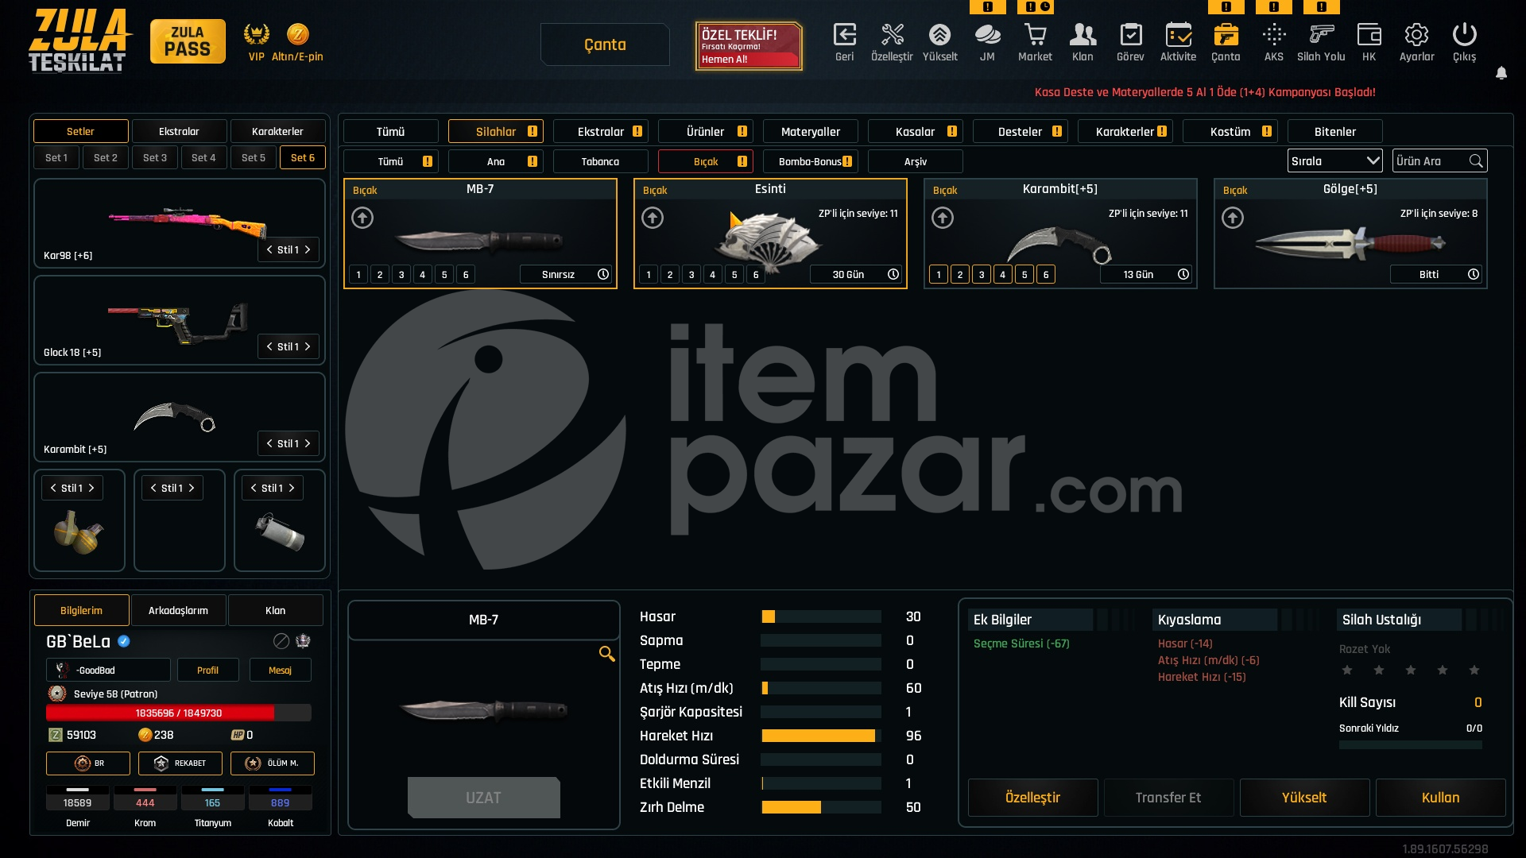Click the Zırh Delme stat bar
The image size is (1526, 858).
coord(821,807)
